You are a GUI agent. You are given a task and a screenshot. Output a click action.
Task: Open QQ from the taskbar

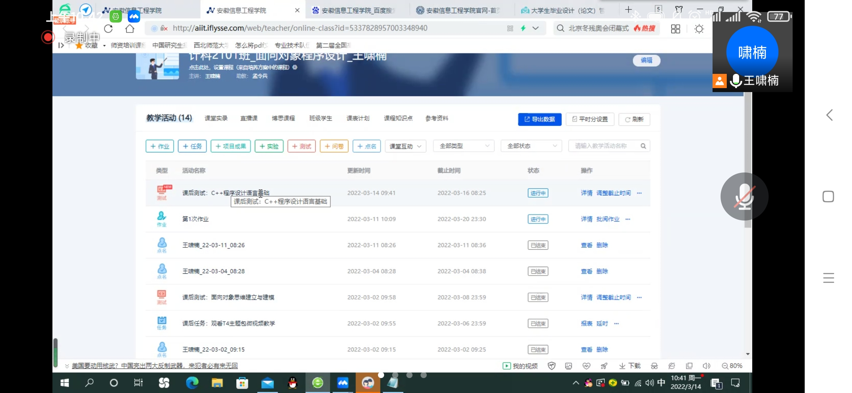point(292,383)
